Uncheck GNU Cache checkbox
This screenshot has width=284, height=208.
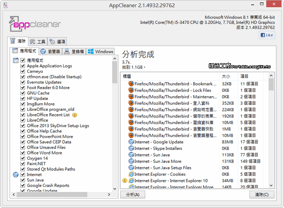[x=23, y=93]
